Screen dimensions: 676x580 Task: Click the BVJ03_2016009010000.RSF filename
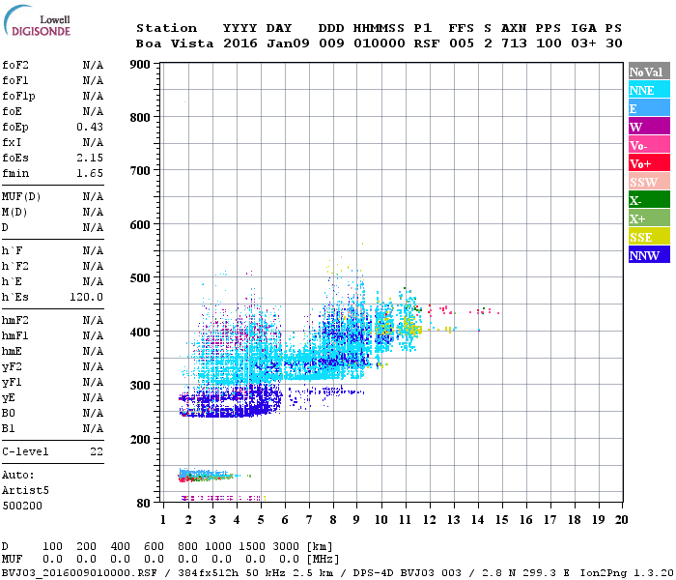79,573
